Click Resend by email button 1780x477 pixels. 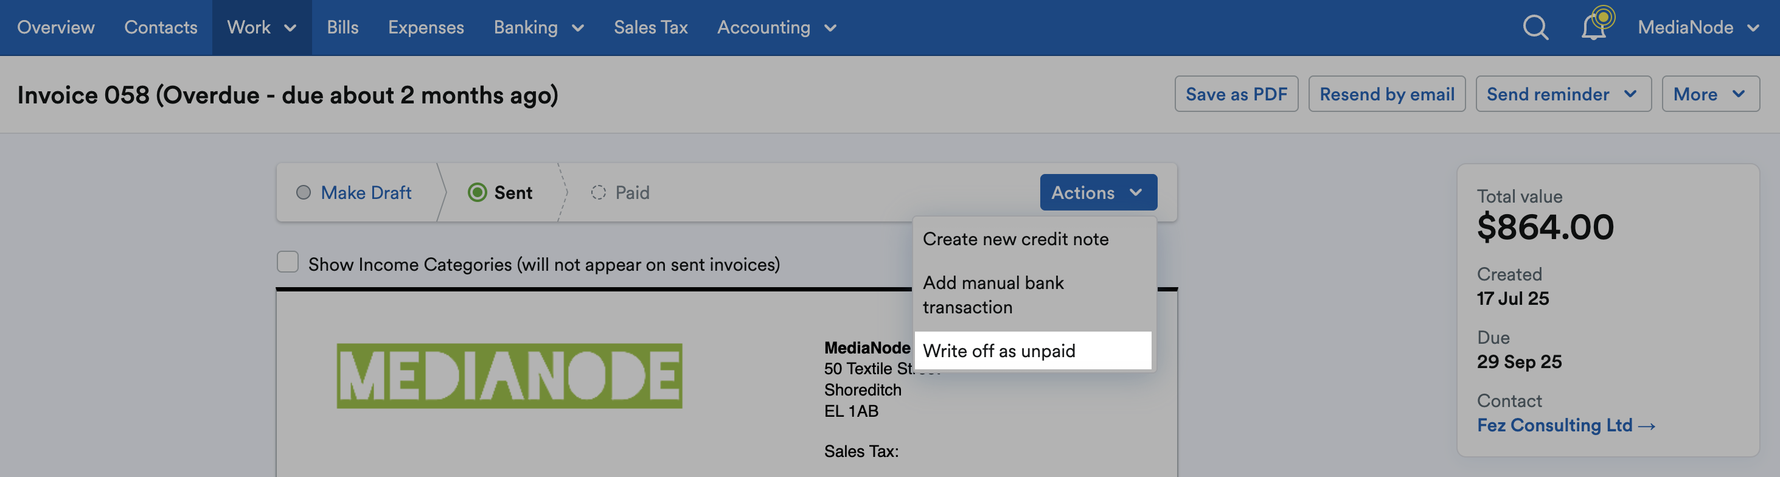[x=1387, y=94]
